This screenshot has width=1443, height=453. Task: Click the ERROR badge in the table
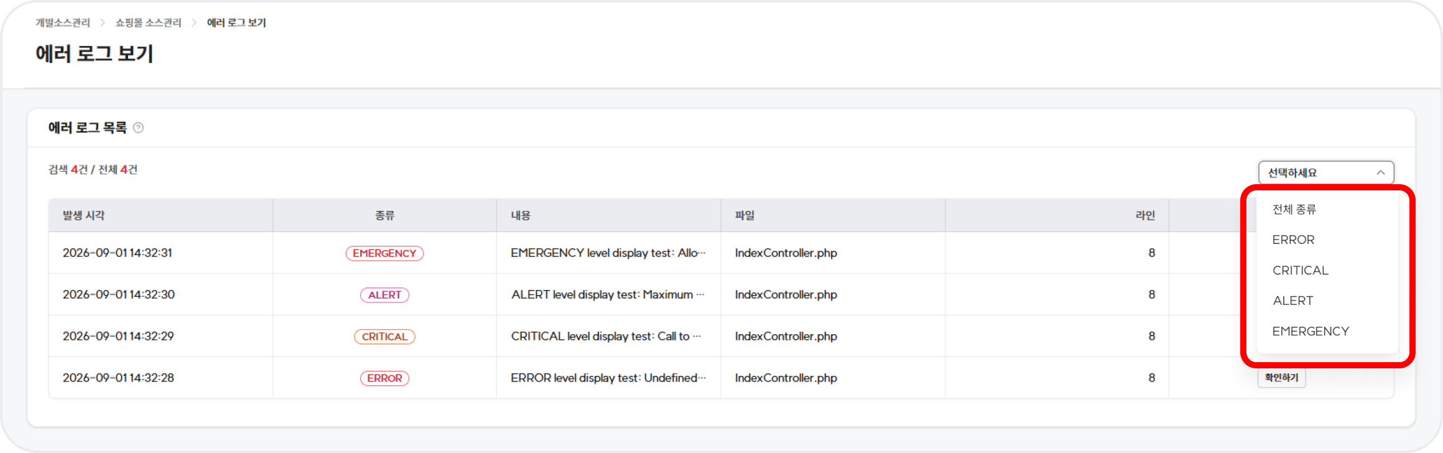tap(384, 378)
